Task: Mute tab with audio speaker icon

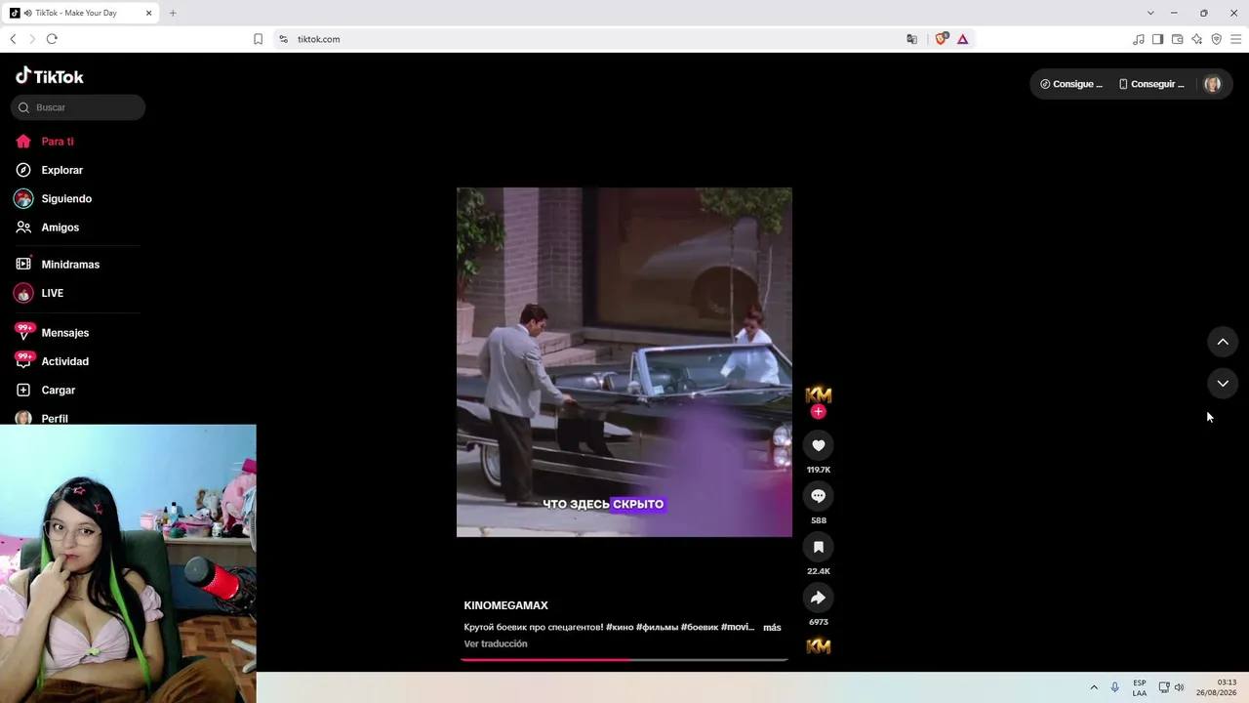Action: tap(26, 13)
